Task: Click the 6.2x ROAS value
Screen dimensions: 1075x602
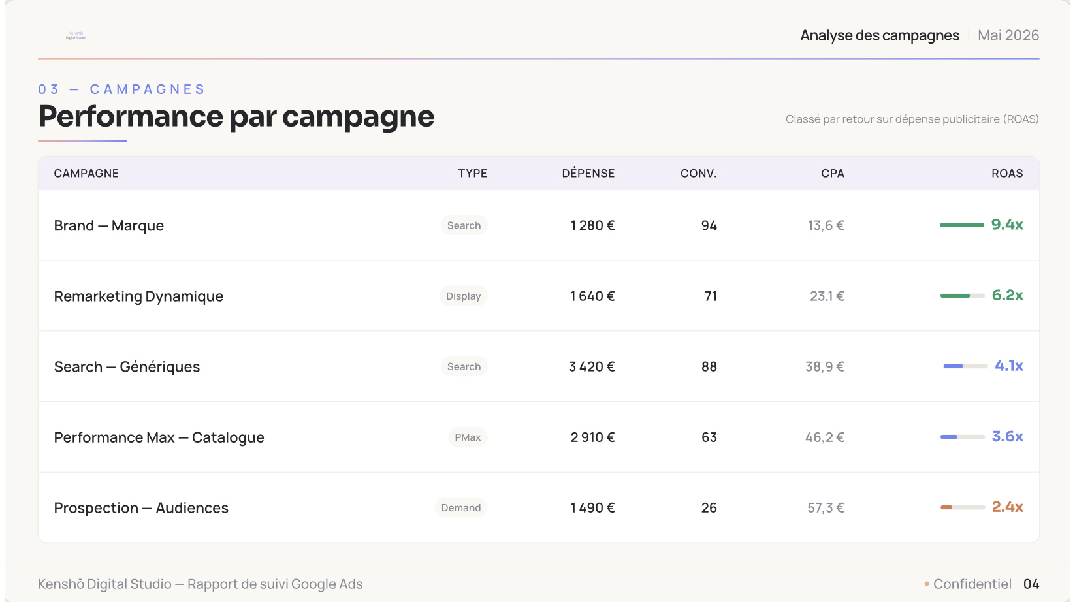Action: 1008,295
